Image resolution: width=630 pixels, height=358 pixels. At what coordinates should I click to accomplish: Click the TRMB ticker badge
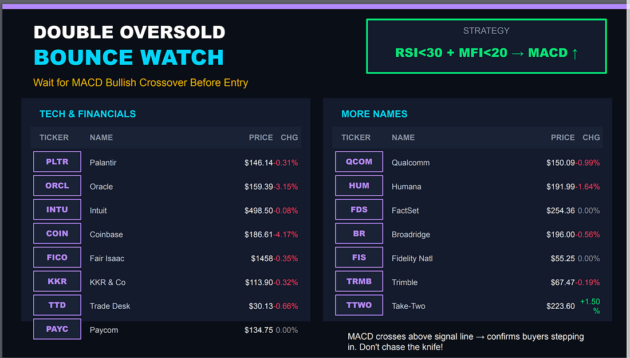tap(359, 281)
